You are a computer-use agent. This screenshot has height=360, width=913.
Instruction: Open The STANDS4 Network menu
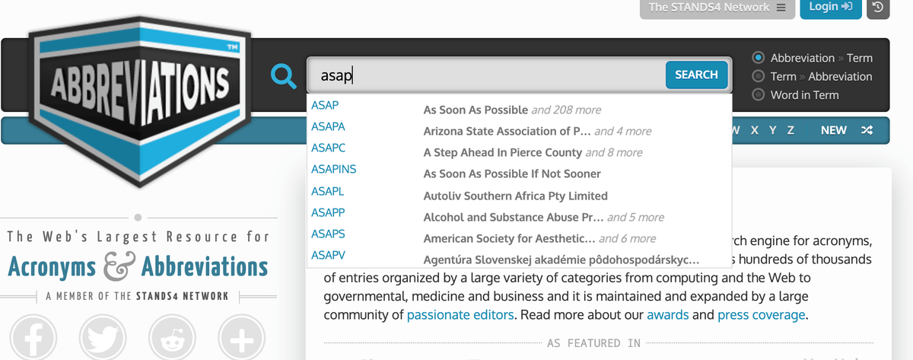[717, 8]
